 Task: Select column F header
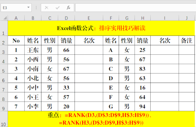click(x=111, y=18)
